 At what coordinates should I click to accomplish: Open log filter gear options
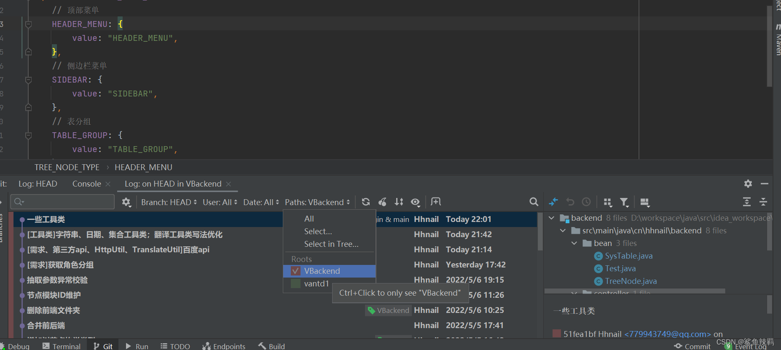(126, 202)
